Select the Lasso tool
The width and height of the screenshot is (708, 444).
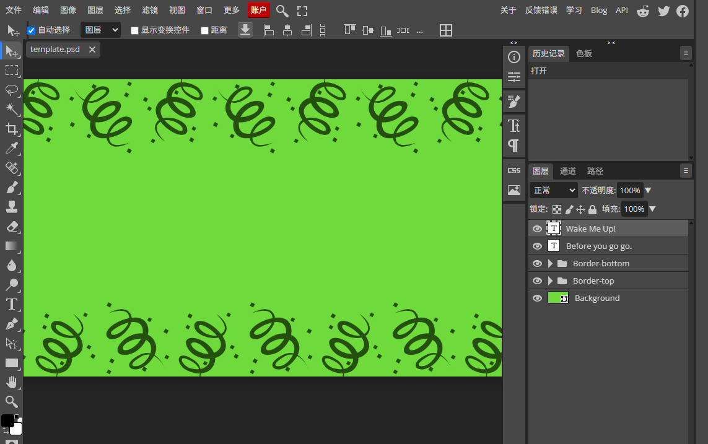tap(12, 90)
